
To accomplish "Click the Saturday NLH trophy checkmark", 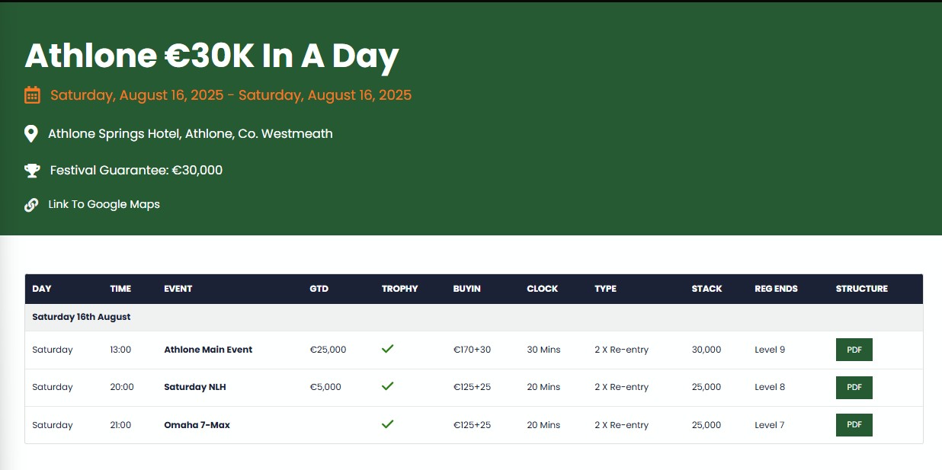I will click(x=387, y=386).
